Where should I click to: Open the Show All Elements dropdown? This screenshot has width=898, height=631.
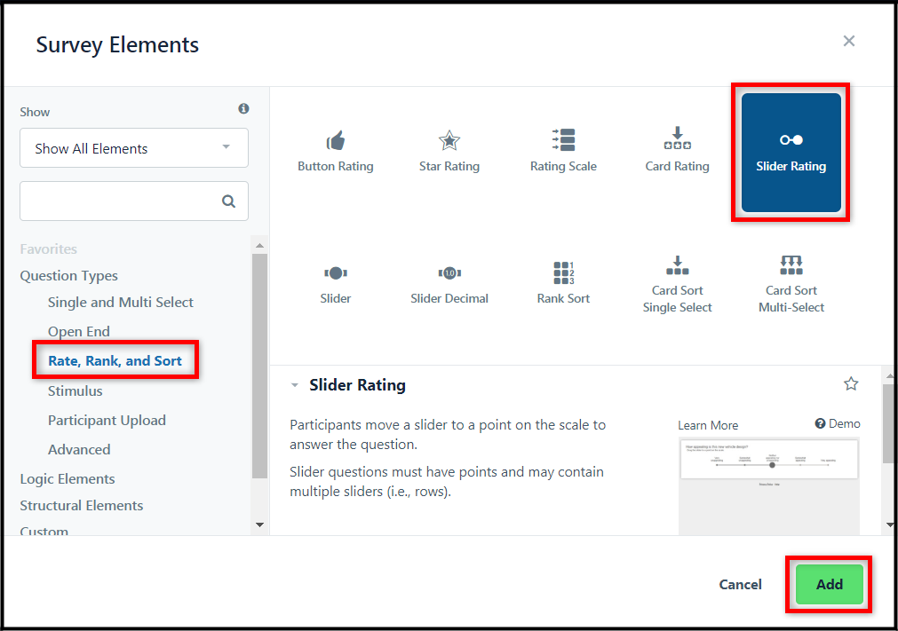134,148
